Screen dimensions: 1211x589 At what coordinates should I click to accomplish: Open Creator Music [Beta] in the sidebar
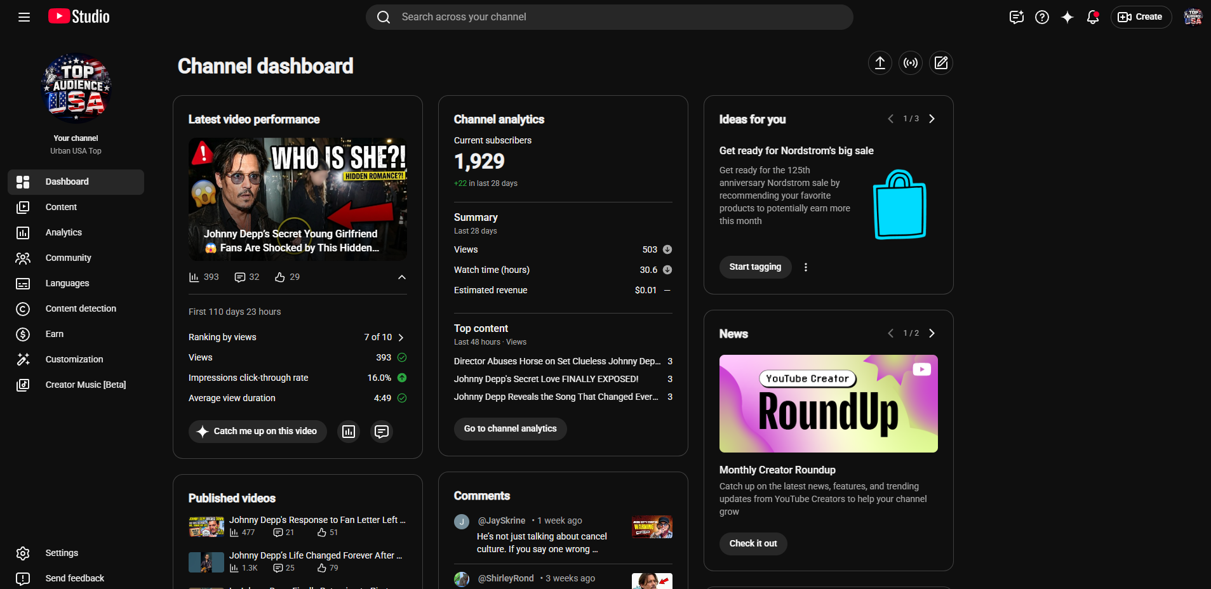click(x=76, y=385)
